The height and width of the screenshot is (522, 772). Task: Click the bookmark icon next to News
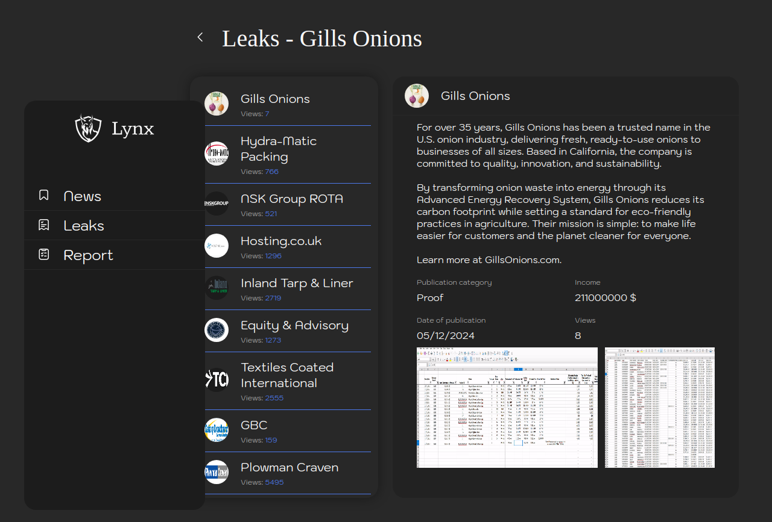click(44, 195)
